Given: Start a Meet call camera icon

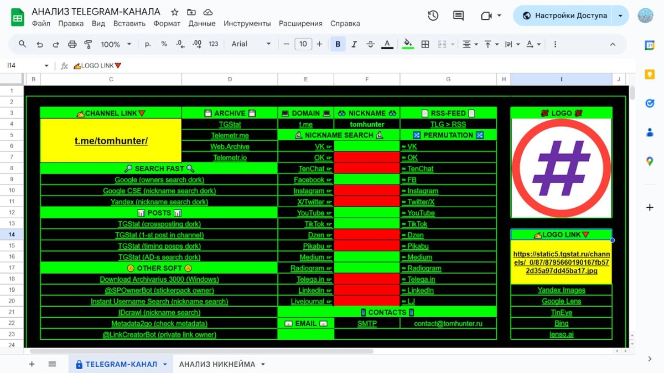Looking at the screenshot, I should click(486, 15).
